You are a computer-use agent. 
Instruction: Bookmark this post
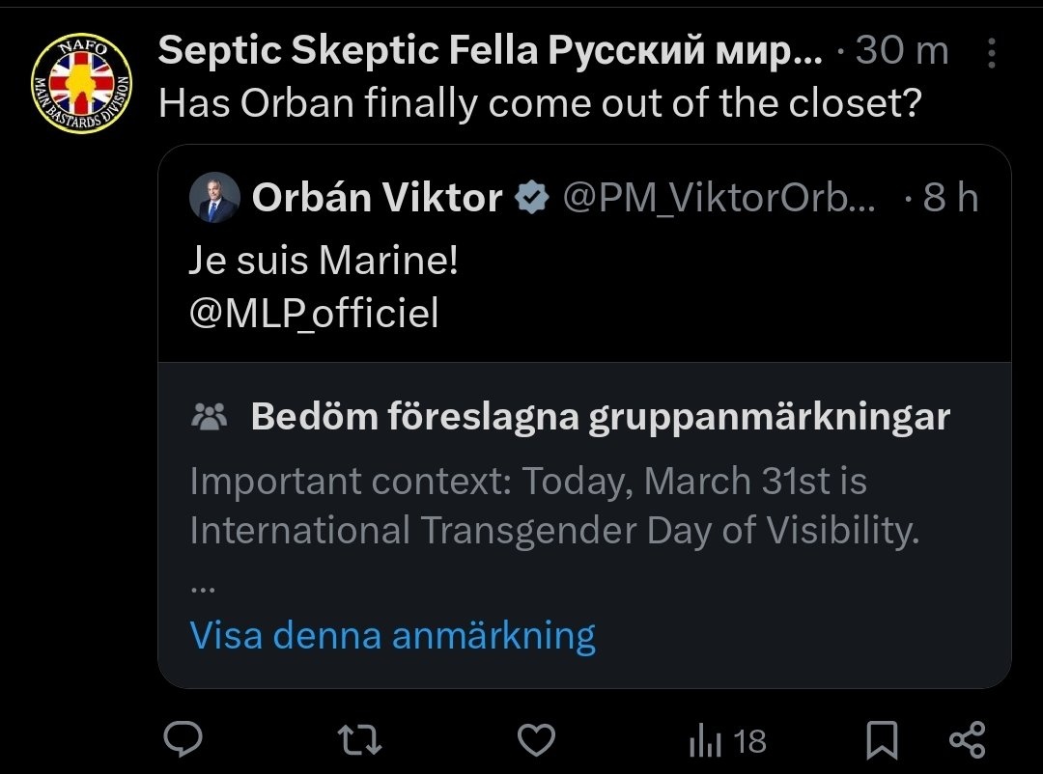pyautogui.click(x=881, y=740)
